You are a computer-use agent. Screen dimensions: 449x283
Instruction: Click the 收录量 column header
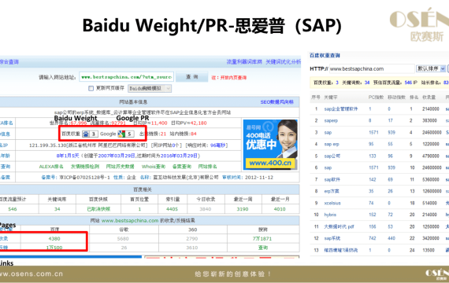tap(429, 97)
